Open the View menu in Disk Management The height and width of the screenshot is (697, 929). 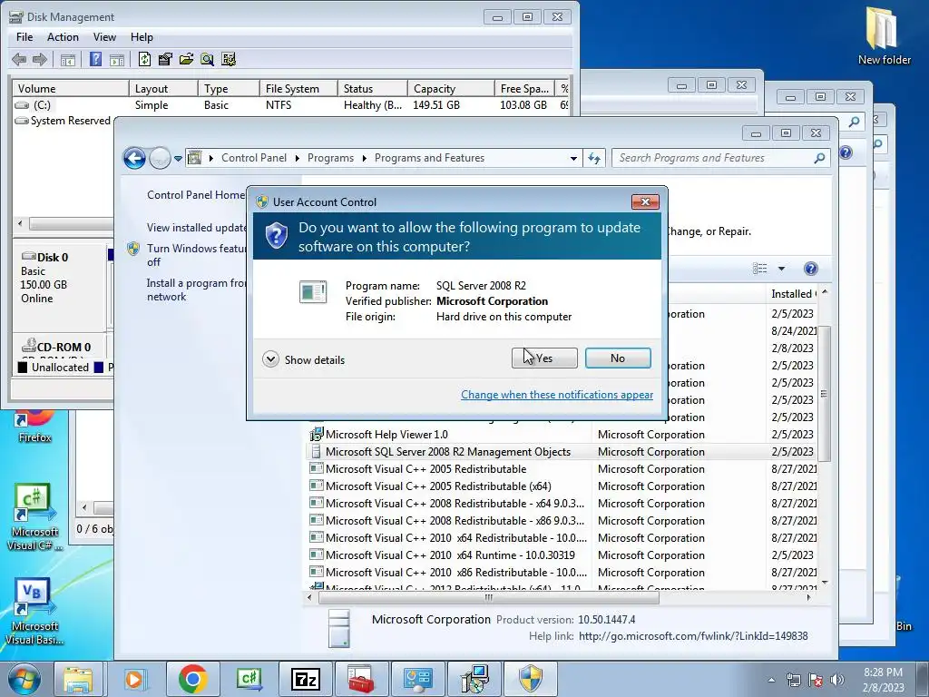(x=104, y=36)
